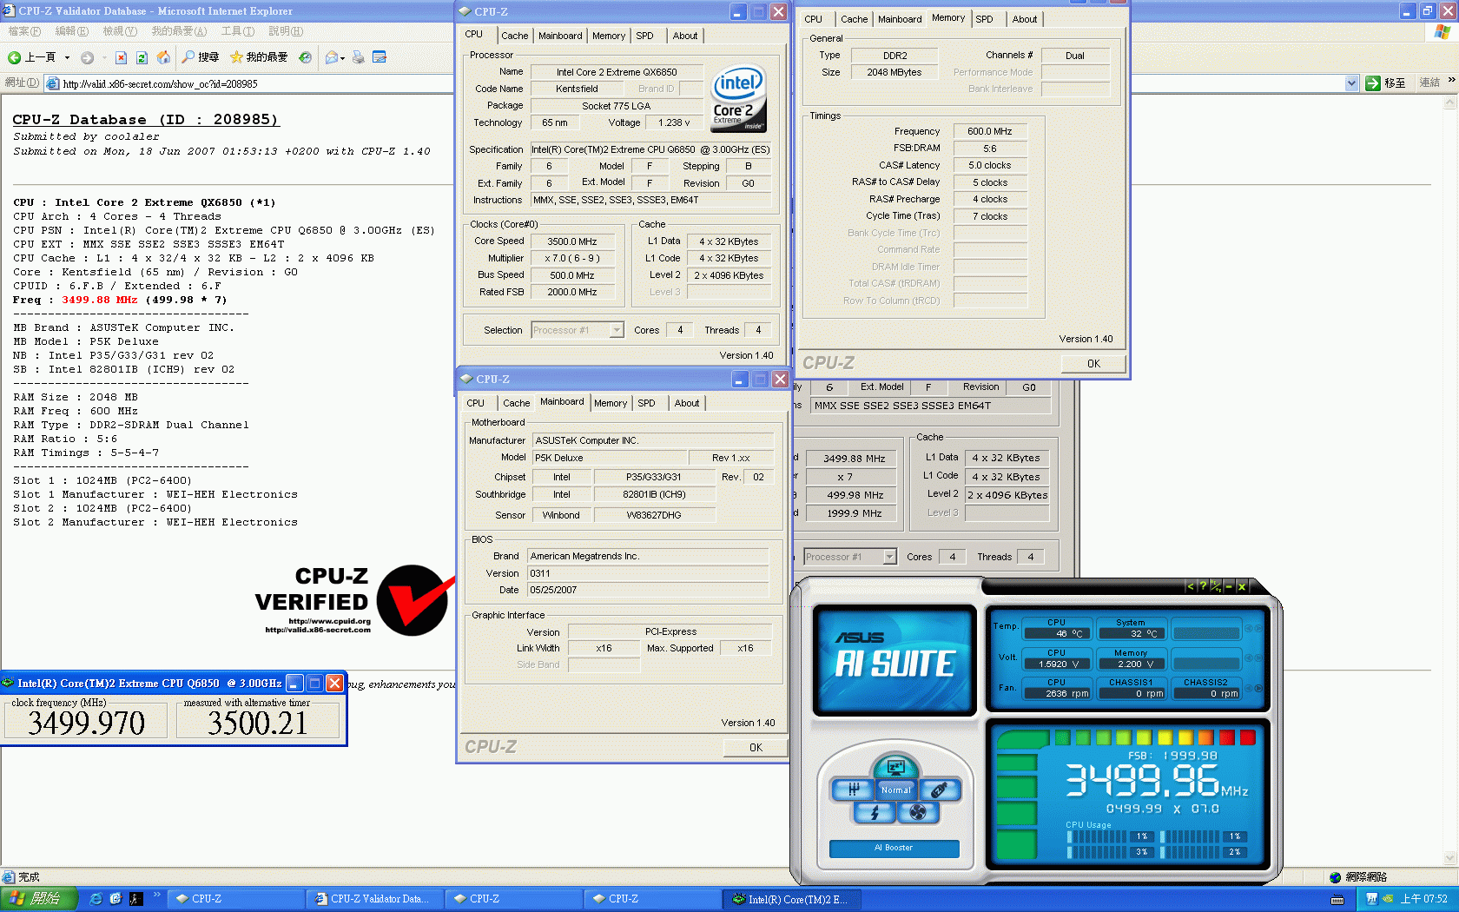Click the 600.0 MHz memory Frequency value in CPU-Z
Viewport: 1459px width, 912px height.
(x=990, y=131)
